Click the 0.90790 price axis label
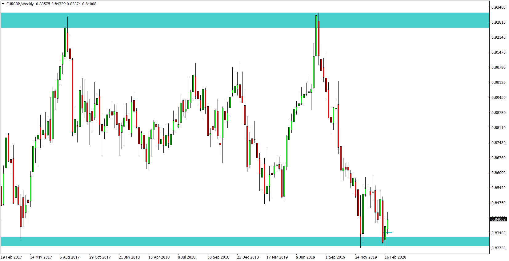 pyautogui.click(x=498, y=67)
